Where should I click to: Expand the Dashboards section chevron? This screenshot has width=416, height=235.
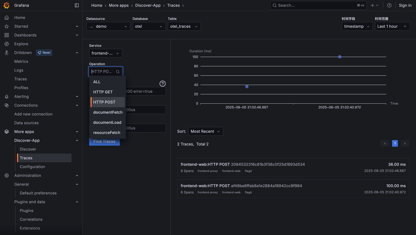77,35
